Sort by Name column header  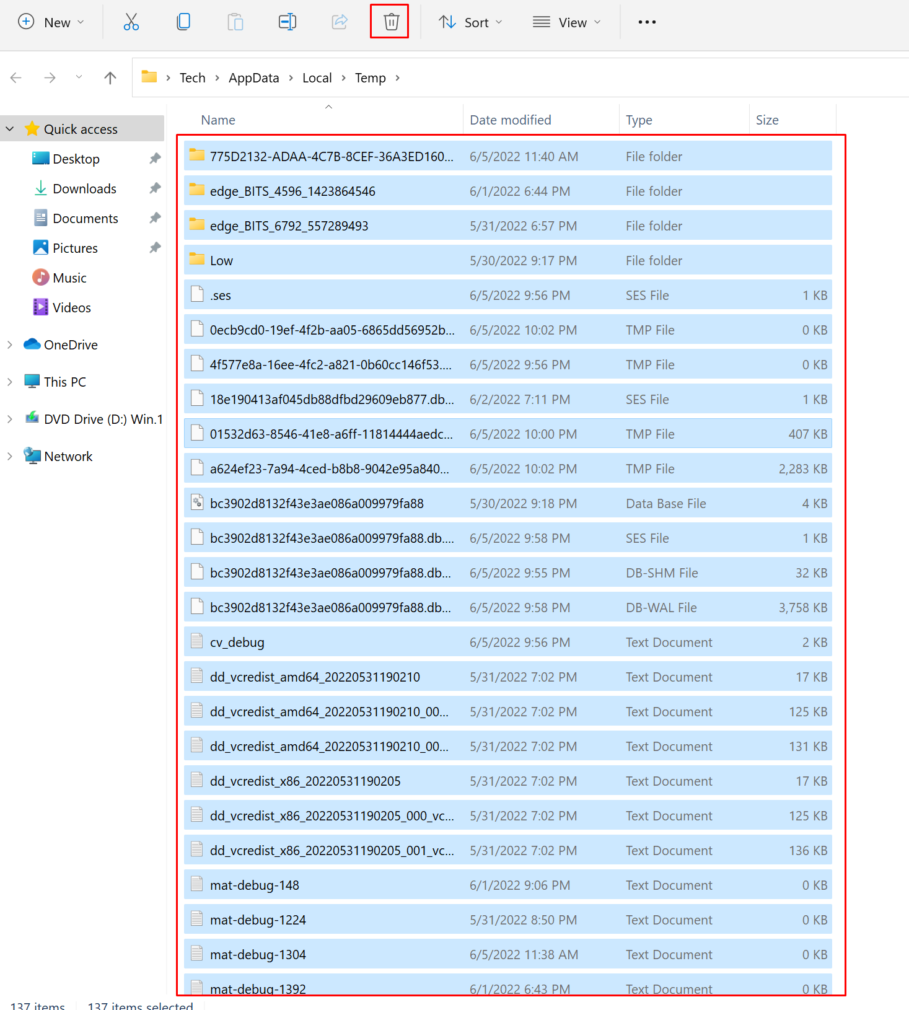point(218,120)
